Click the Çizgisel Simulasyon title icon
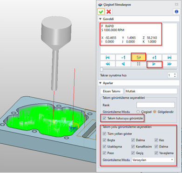This screenshot has width=182, height=173. tap(100, 5)
